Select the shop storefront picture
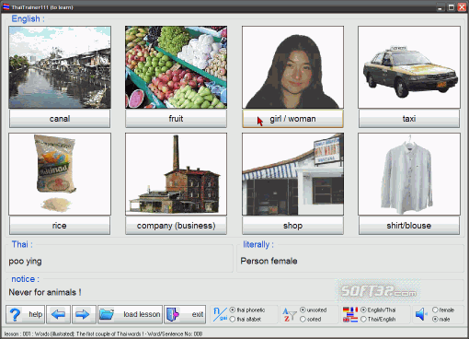Screen dimensions: 469x339 [292, 174]
